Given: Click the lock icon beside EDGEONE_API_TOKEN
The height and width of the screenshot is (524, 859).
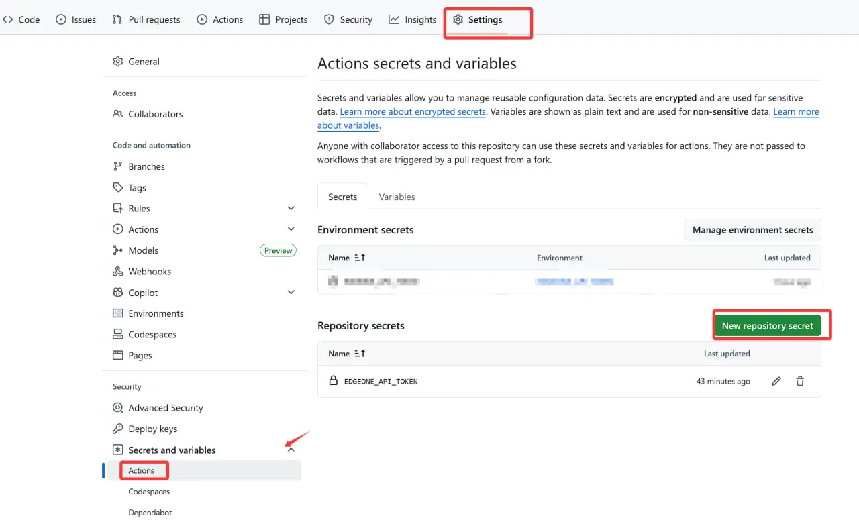Looking at the screenshot, I should click(334, 380).
